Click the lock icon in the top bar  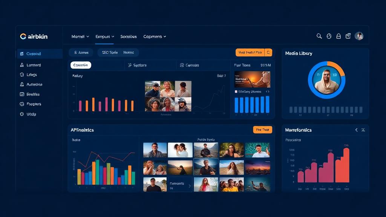point(339,36)
